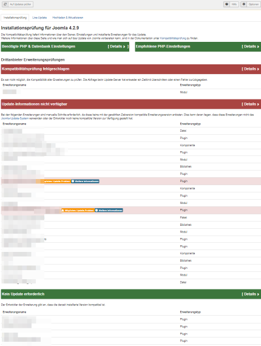The image size is (261, 346).
Task: Expand Details of Empfohlene PHP-Einstellungen
Action: pyautogui.click(x=251, y=47)
